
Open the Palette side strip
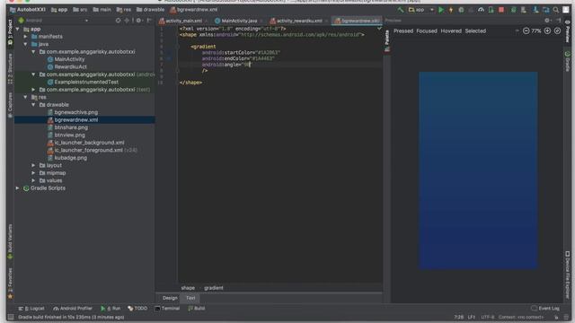click(x=387, y=41)
